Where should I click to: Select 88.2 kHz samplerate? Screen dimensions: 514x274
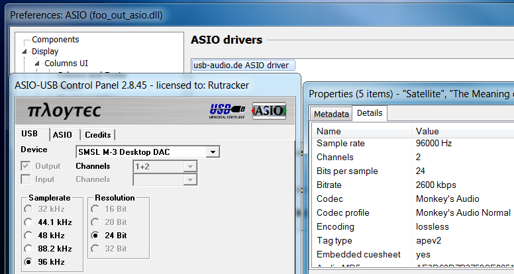(x=28, y=248)
